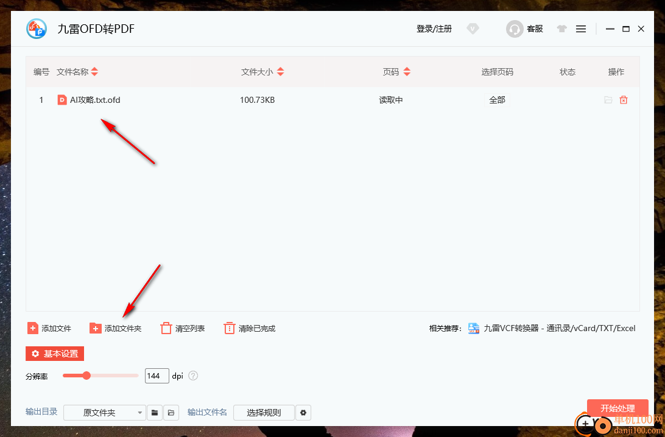Viewport: 665px width, 437px height.
Task: Click the 添加文件夹 folder plus icon
Action: (x=96, y=328)
